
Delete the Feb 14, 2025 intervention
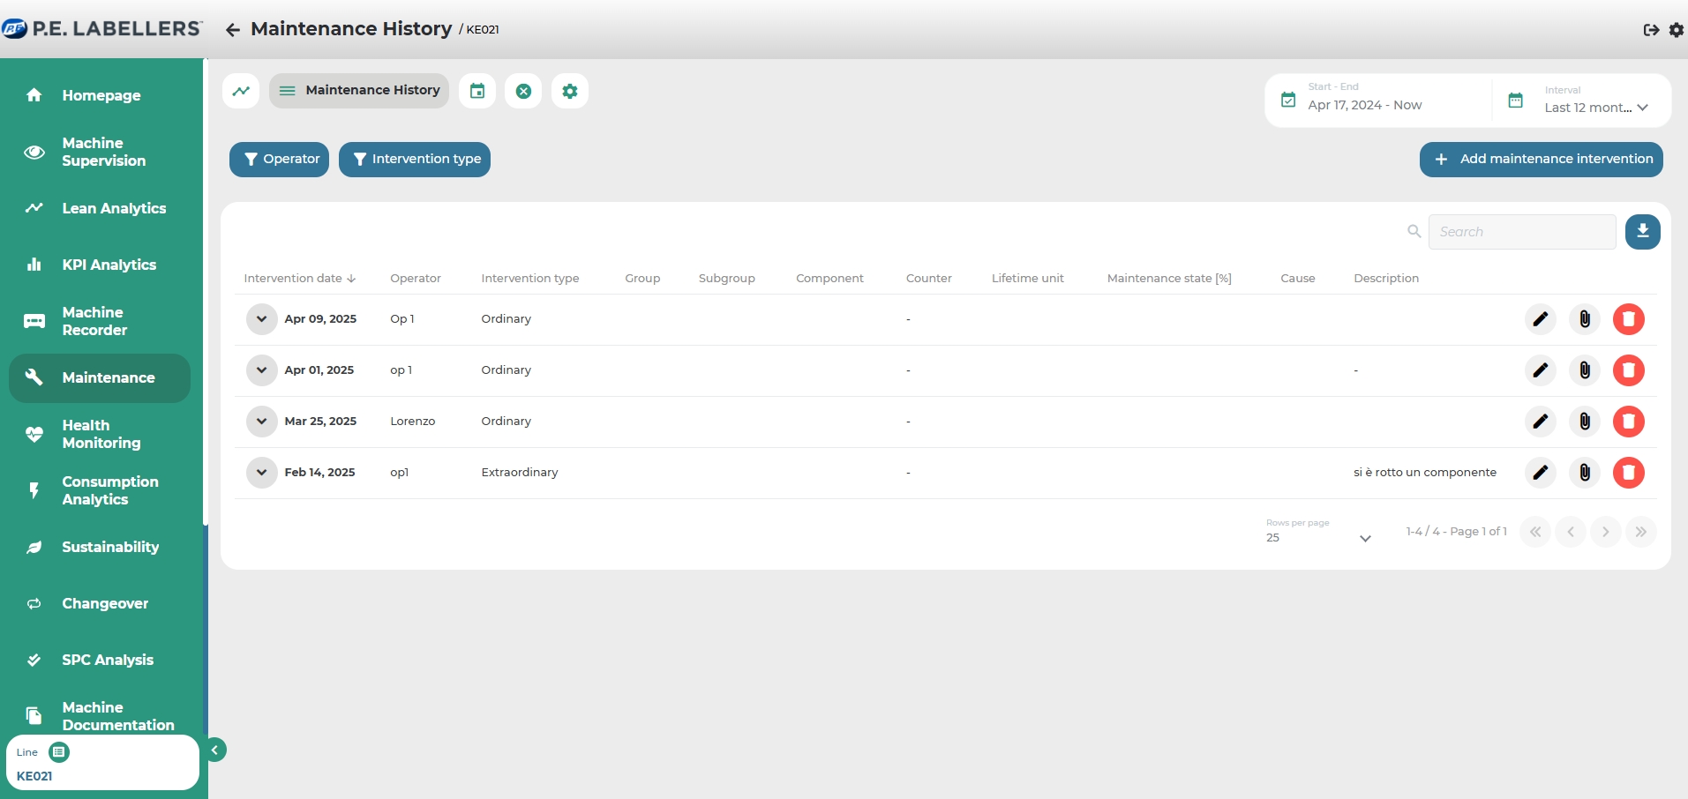(x=1628, y=473)
